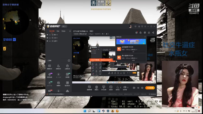Screen dimensions: 203x114
Task: Switch to the middle scene tab
Action: [58, 31]
